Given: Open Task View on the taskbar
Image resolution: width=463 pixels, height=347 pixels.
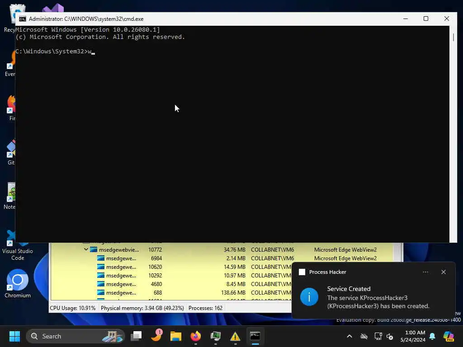Looking at the screenshot, I should pyautogui.click(x=136, y=336).
